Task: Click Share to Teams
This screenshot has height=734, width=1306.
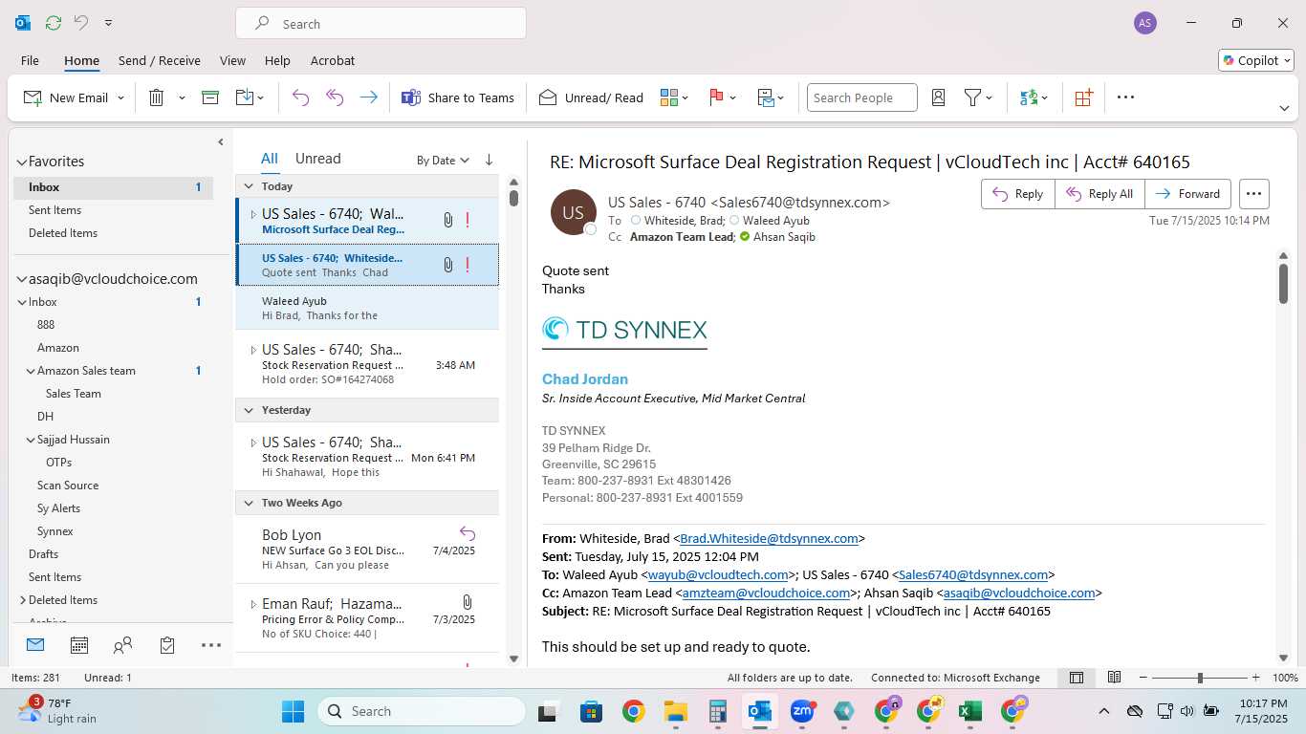Action: pos(458,97)
